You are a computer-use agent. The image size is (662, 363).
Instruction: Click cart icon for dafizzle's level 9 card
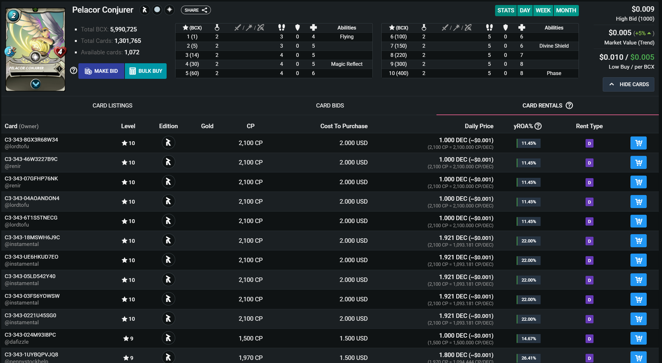pyautogui.click(x=638, y=338)
